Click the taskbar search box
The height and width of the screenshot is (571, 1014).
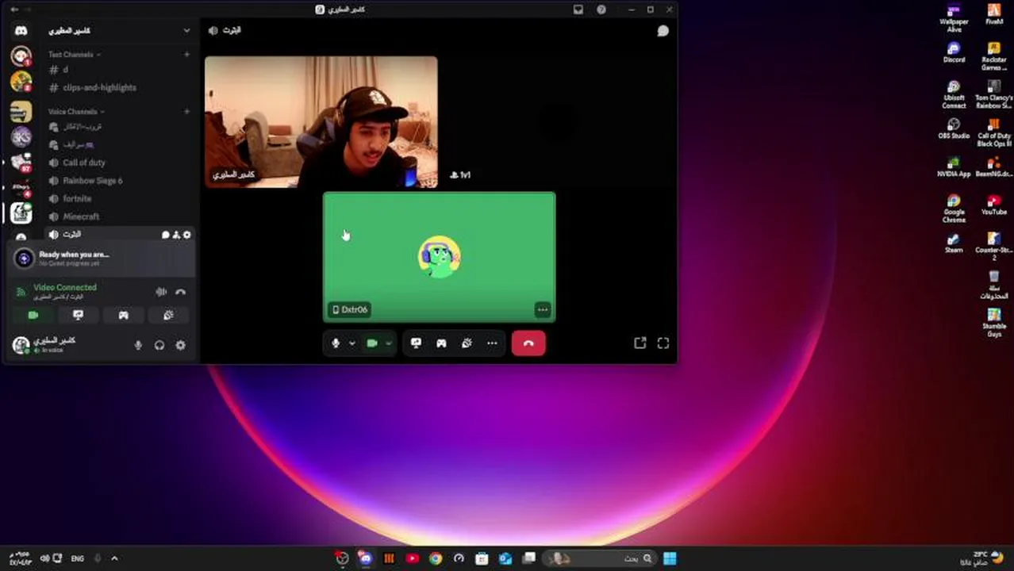[601, 558]
